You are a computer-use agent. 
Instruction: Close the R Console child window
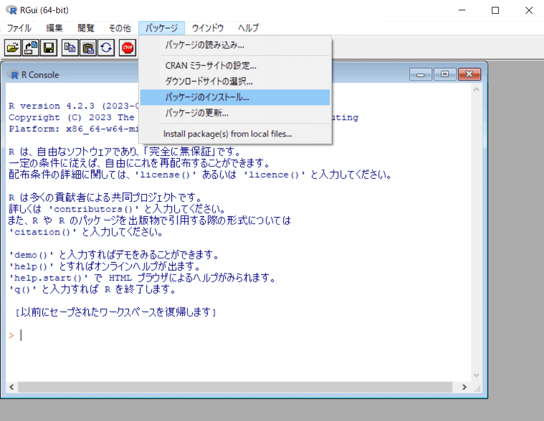click(469, 74)
